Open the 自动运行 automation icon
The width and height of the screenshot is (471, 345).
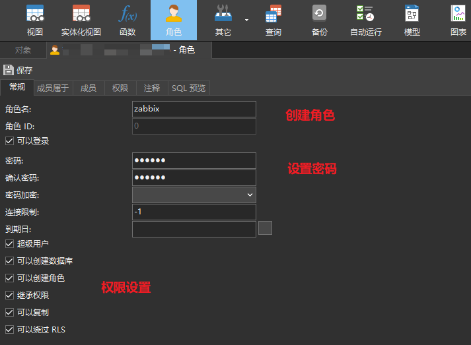point(365,20)
